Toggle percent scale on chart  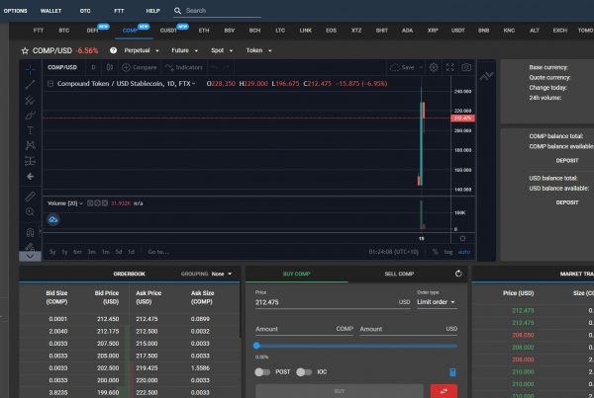(436, 252)
